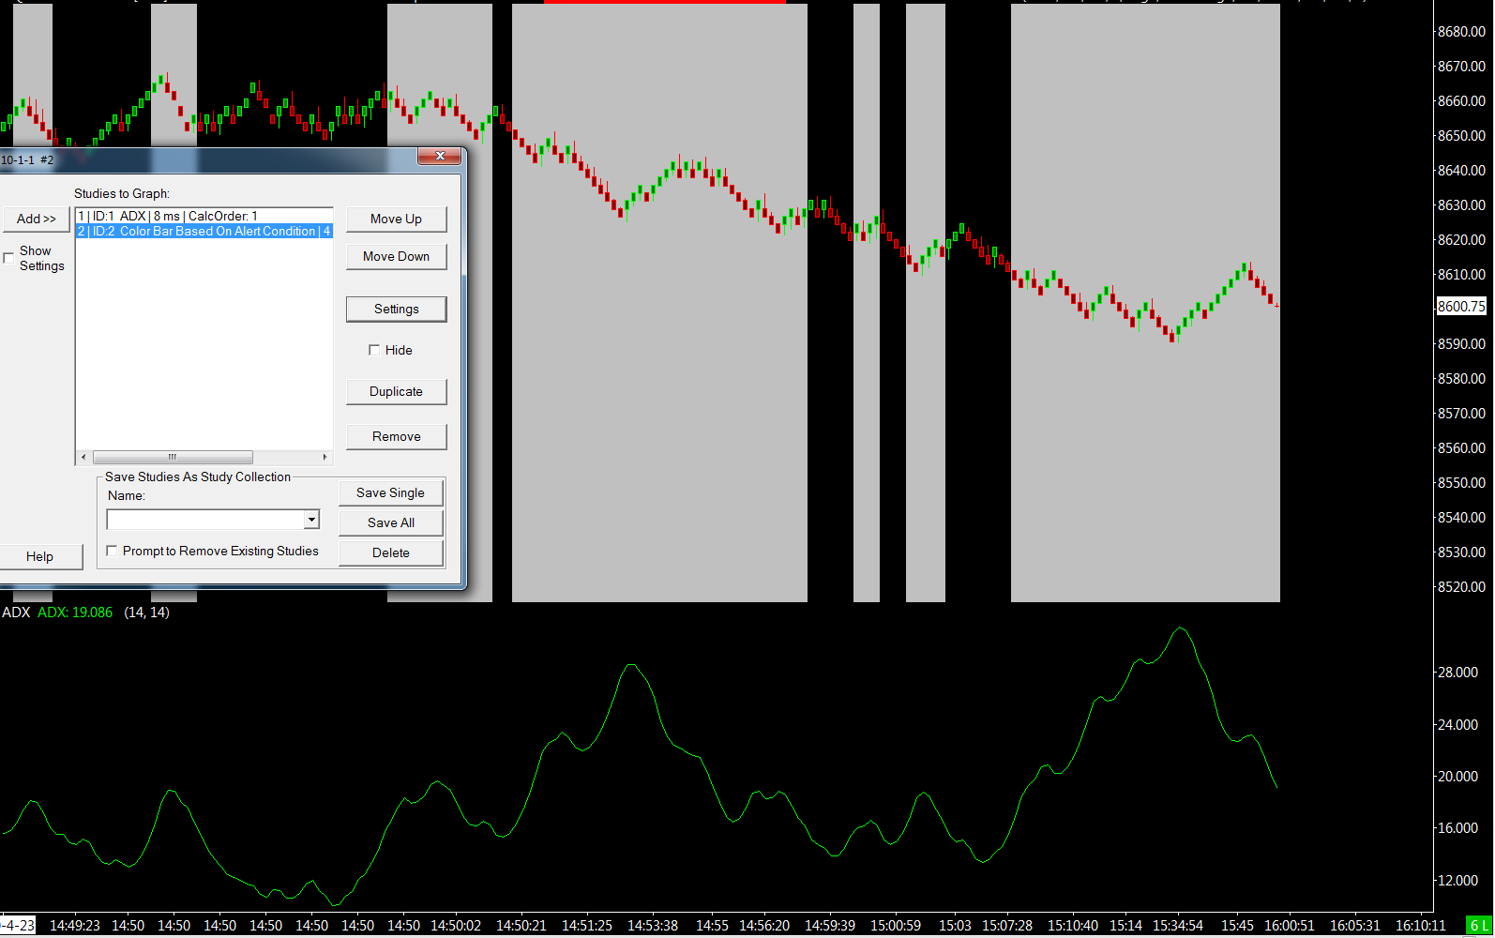Viewport: 1495px width, 938px height.
Task: Click the studies list right scroll arrow
Action: 325,458
